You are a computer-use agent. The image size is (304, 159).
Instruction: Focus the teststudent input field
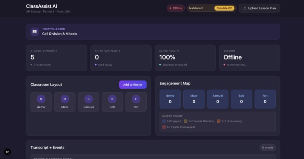click(x=201, y=8)
